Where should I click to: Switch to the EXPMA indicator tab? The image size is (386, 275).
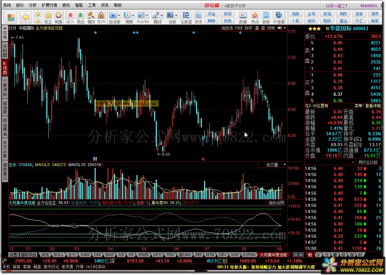(249, 255)
